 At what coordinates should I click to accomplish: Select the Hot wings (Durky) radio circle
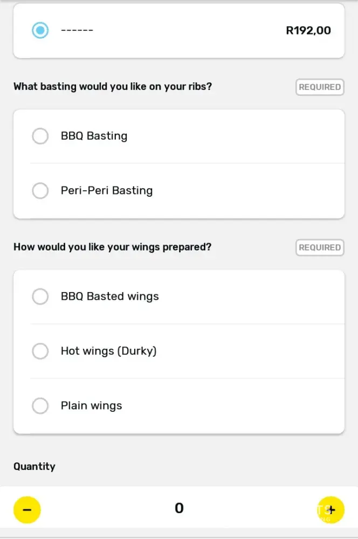point(40,351)
